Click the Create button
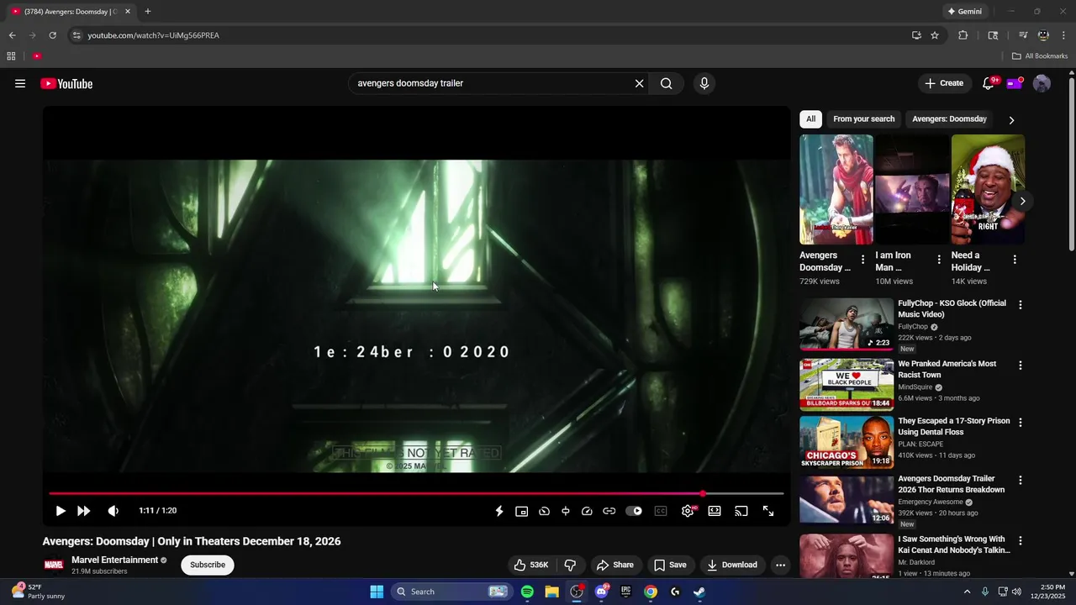Viewport: 1076px width, 605px height. point(944,83)
